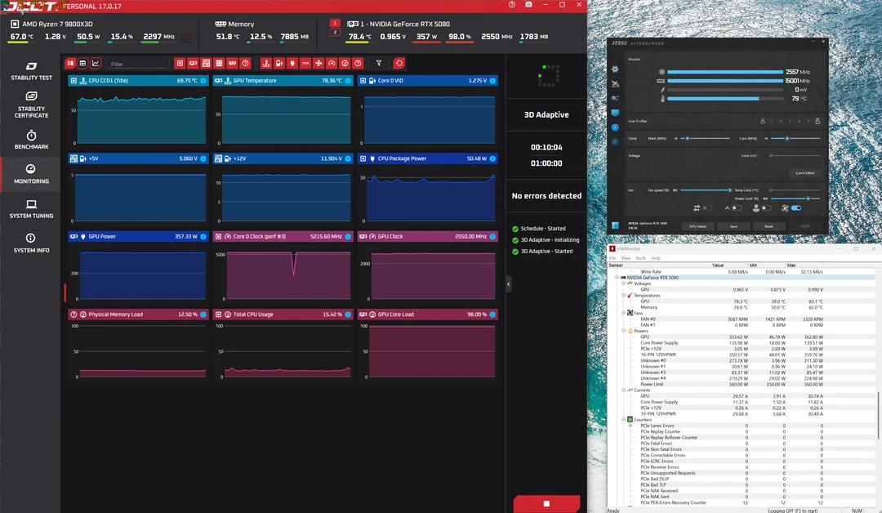
Task: Open System Info in OCCT sidebar
Action: point(32,243)
